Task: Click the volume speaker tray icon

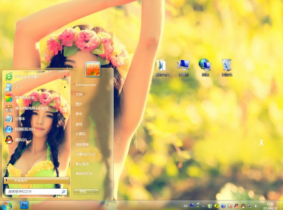Action: (256, 206)
